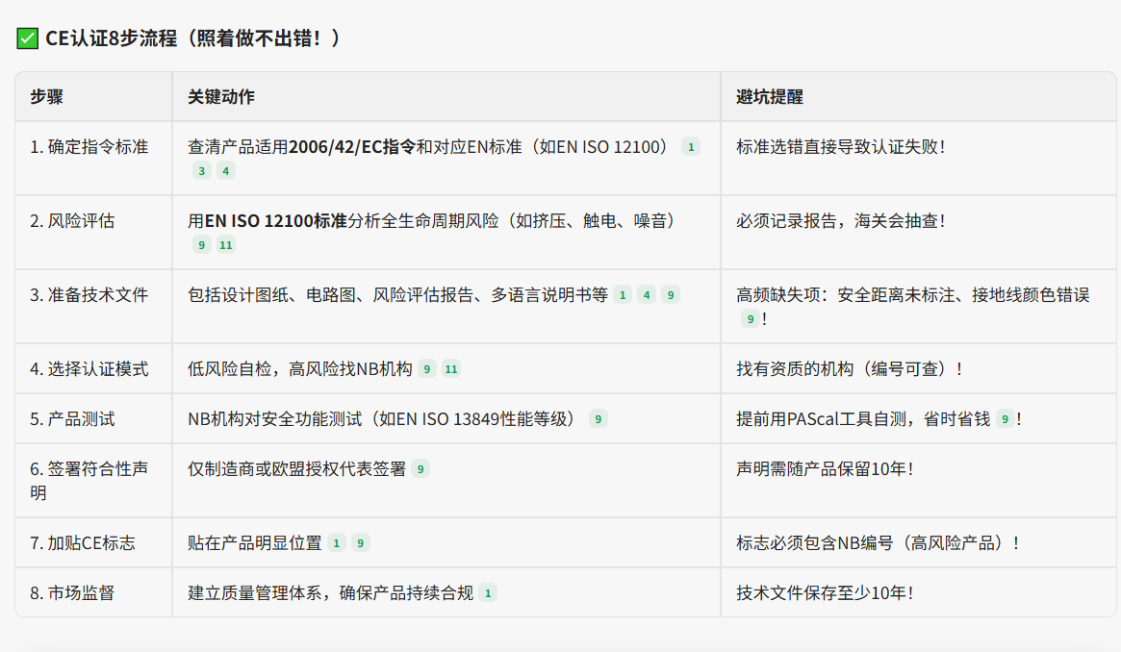Open citation 9 in the 风险评估 row
The height and width of the screenshot is (652, 1121).
[x=201, y=245]
